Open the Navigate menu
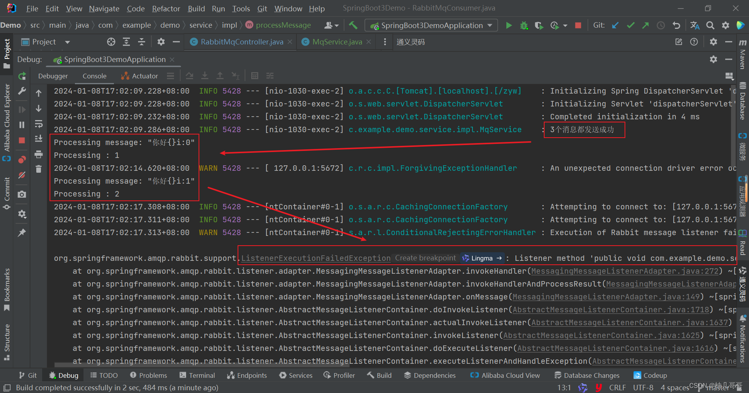The width and height of the screenshot is (749, 393). [x=104, y=9]
